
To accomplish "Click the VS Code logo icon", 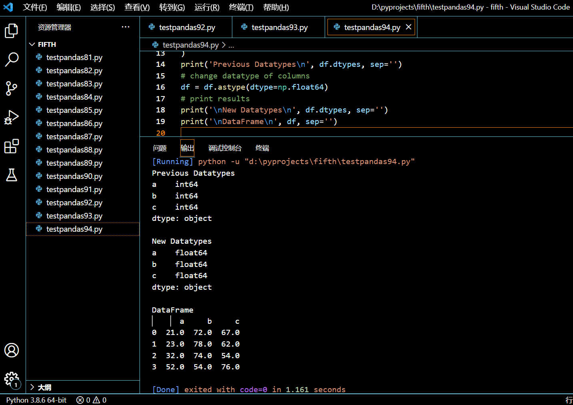I will [x=8, y=7].
